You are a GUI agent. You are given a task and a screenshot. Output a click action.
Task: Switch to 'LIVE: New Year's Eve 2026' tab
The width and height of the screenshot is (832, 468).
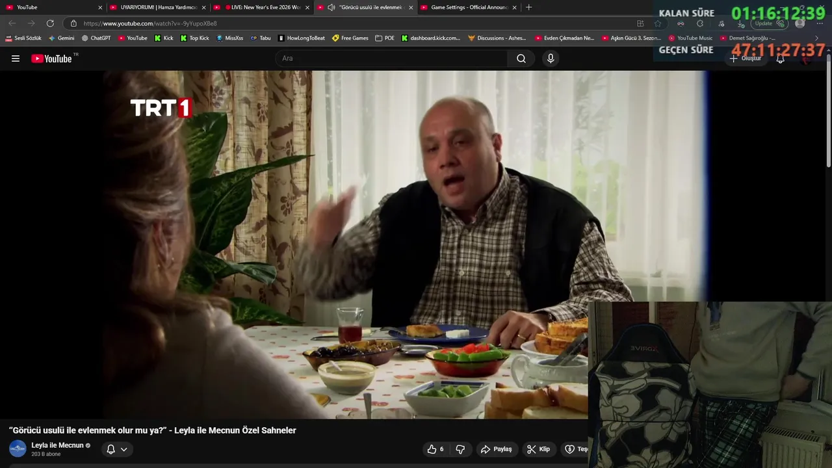[261, 7]
